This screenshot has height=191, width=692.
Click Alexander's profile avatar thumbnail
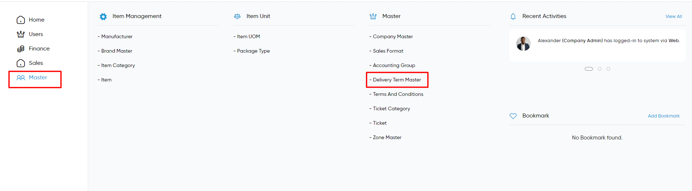click(524, 44)
